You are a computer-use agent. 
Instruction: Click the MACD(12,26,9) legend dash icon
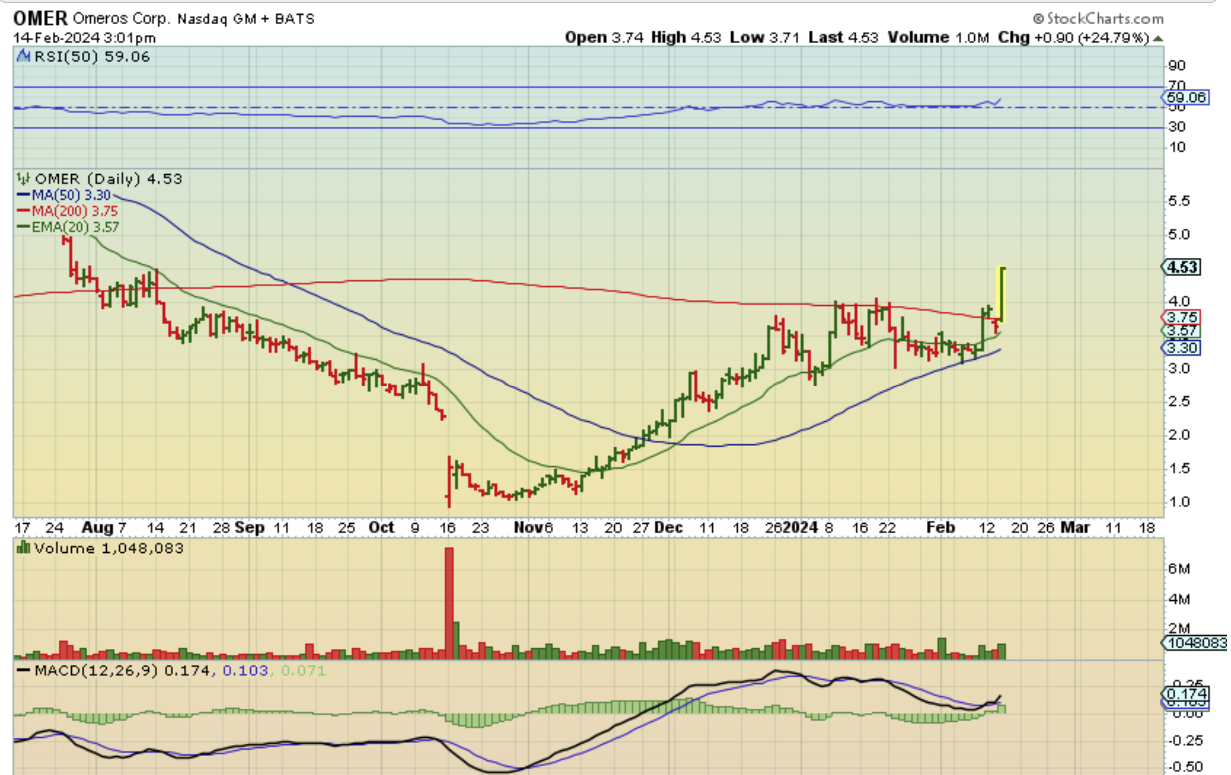click(x=23, y=670)
